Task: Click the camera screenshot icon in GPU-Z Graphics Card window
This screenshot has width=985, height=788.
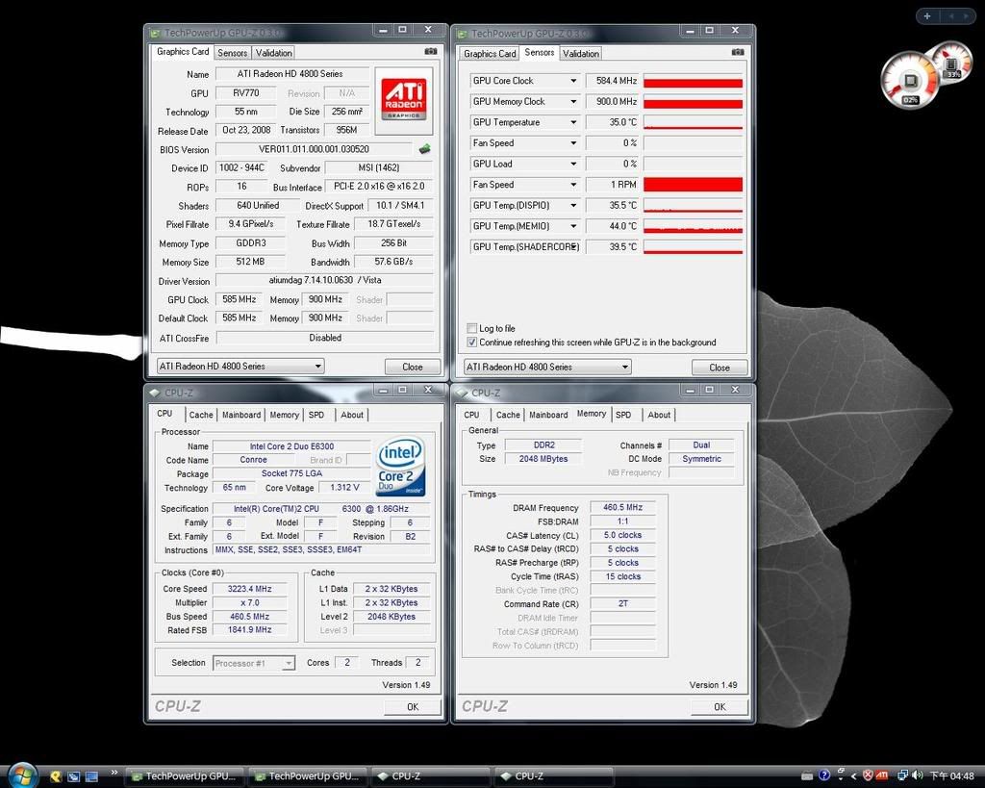Action: coord(430,51)
